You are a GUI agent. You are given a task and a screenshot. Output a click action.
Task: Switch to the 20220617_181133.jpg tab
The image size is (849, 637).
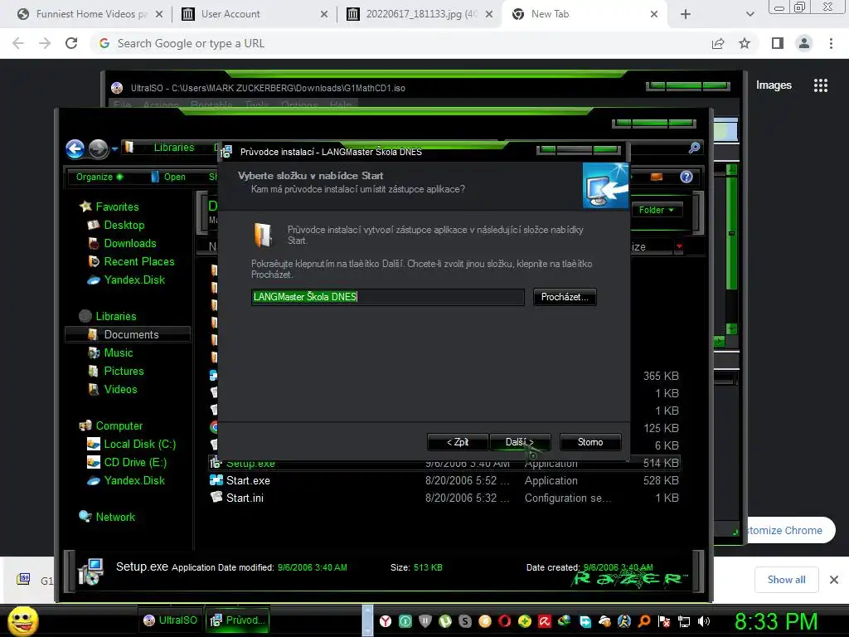point(420,14)
